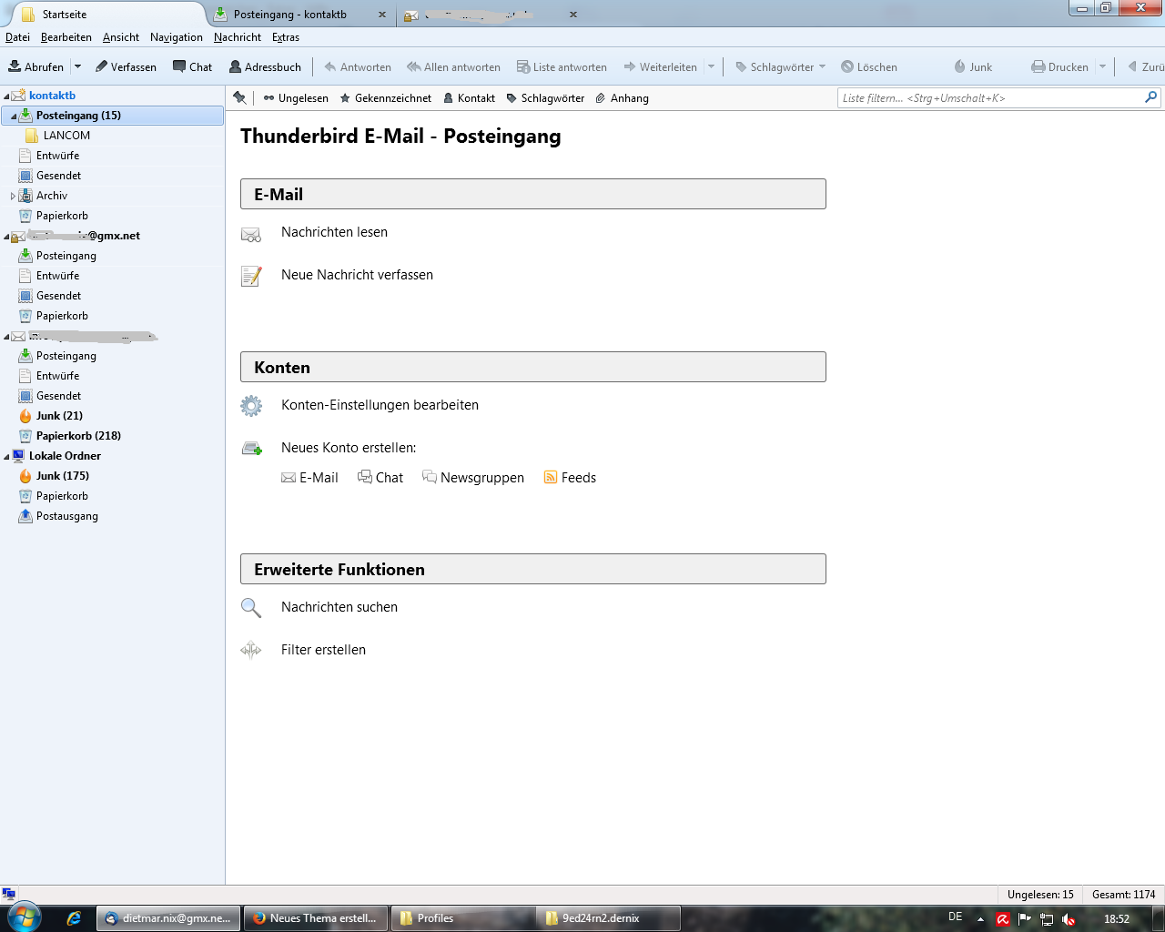Collapse the Lokale Ordner tree
Screen dimensions: 1165x932
[x=6, y=457]
